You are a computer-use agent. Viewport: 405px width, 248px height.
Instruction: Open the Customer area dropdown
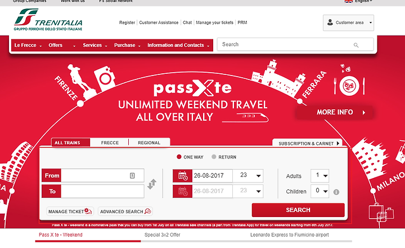tap(348, 23)
